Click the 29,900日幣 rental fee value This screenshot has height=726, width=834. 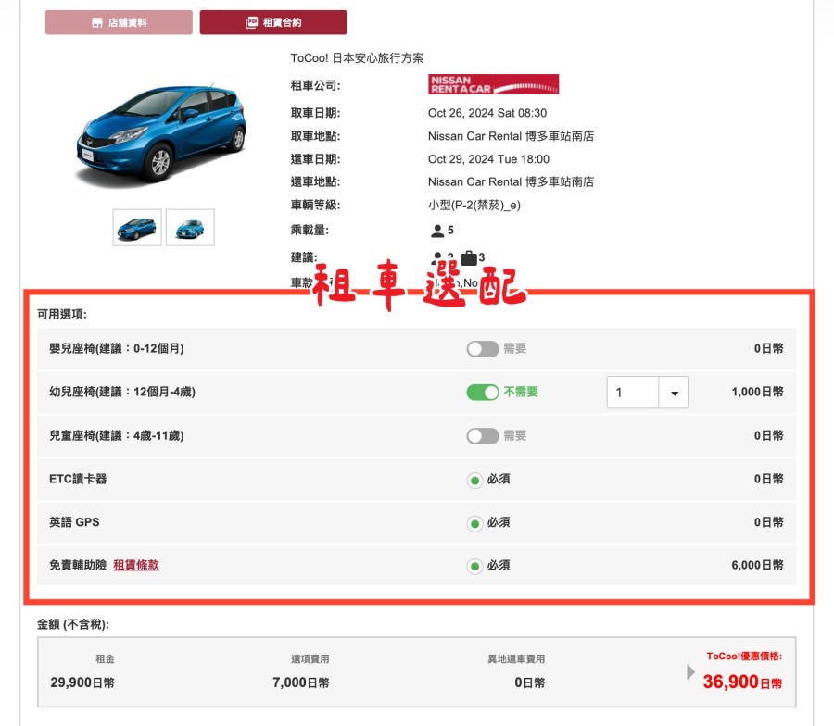[82, 683]
